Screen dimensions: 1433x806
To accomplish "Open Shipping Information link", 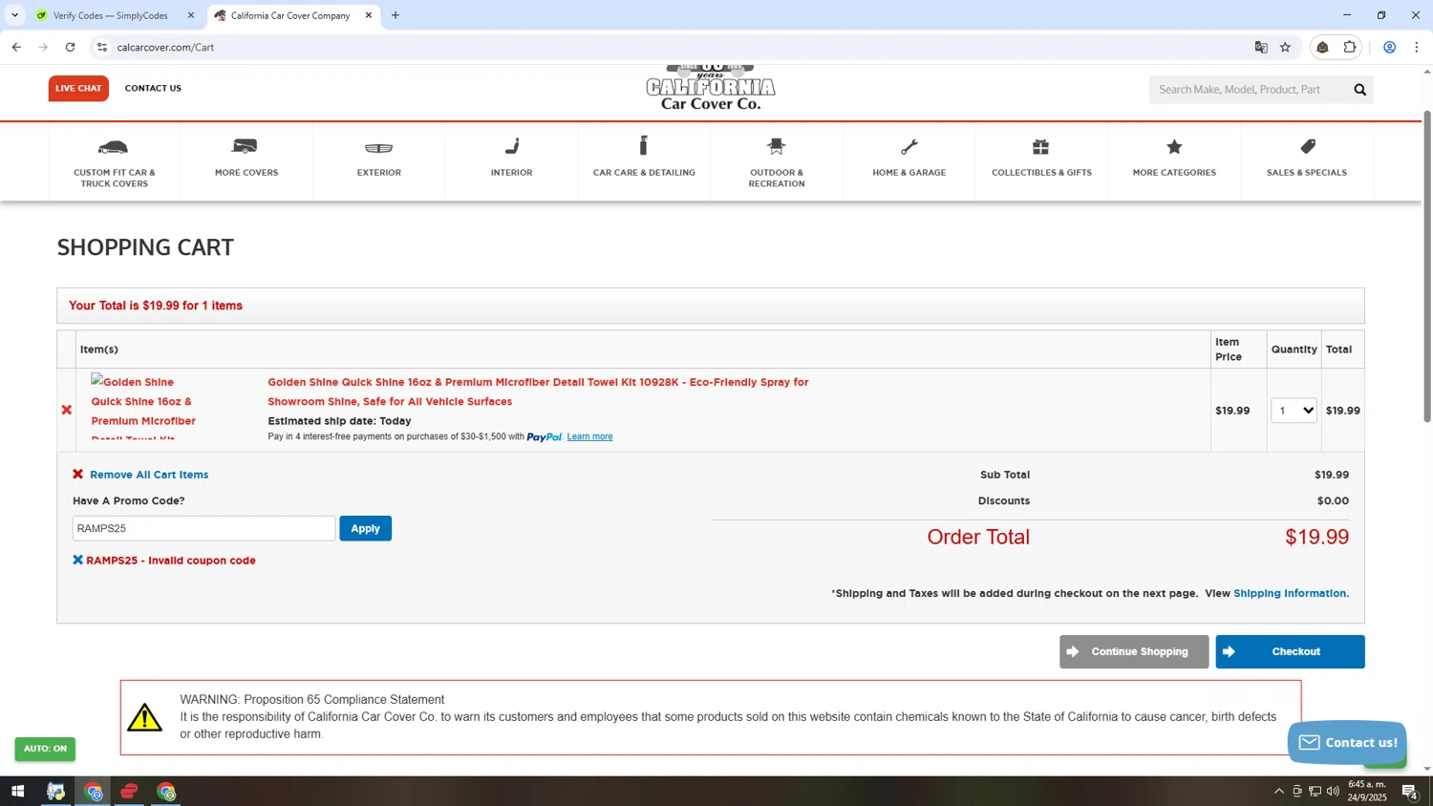I will (x=1291, y=593).
